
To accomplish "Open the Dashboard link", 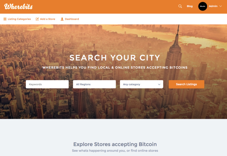I will point(72,19).
